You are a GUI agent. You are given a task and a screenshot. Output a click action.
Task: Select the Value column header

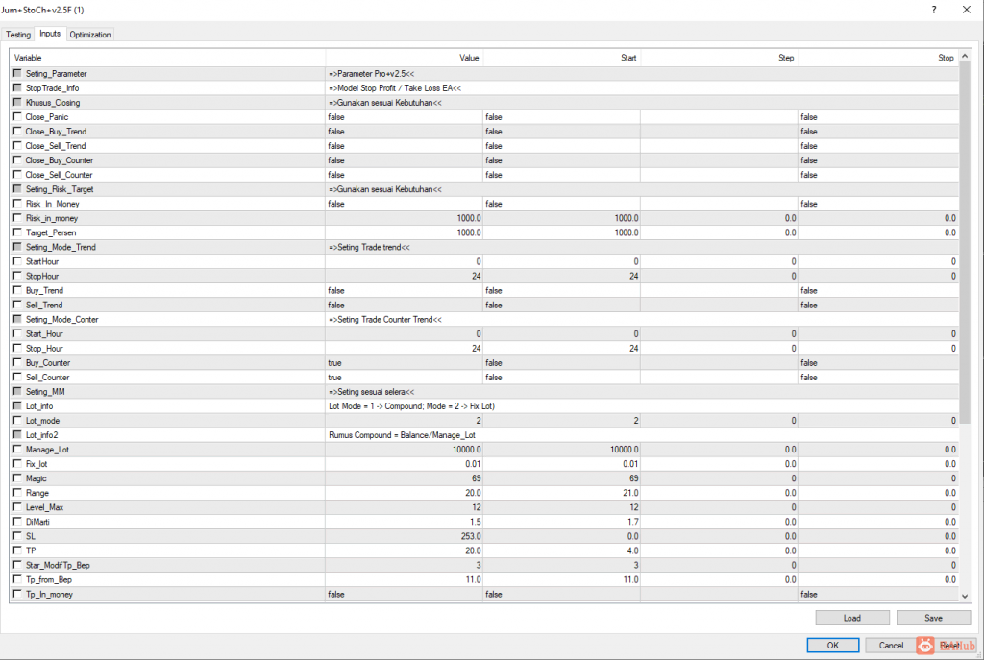point(405,58)
